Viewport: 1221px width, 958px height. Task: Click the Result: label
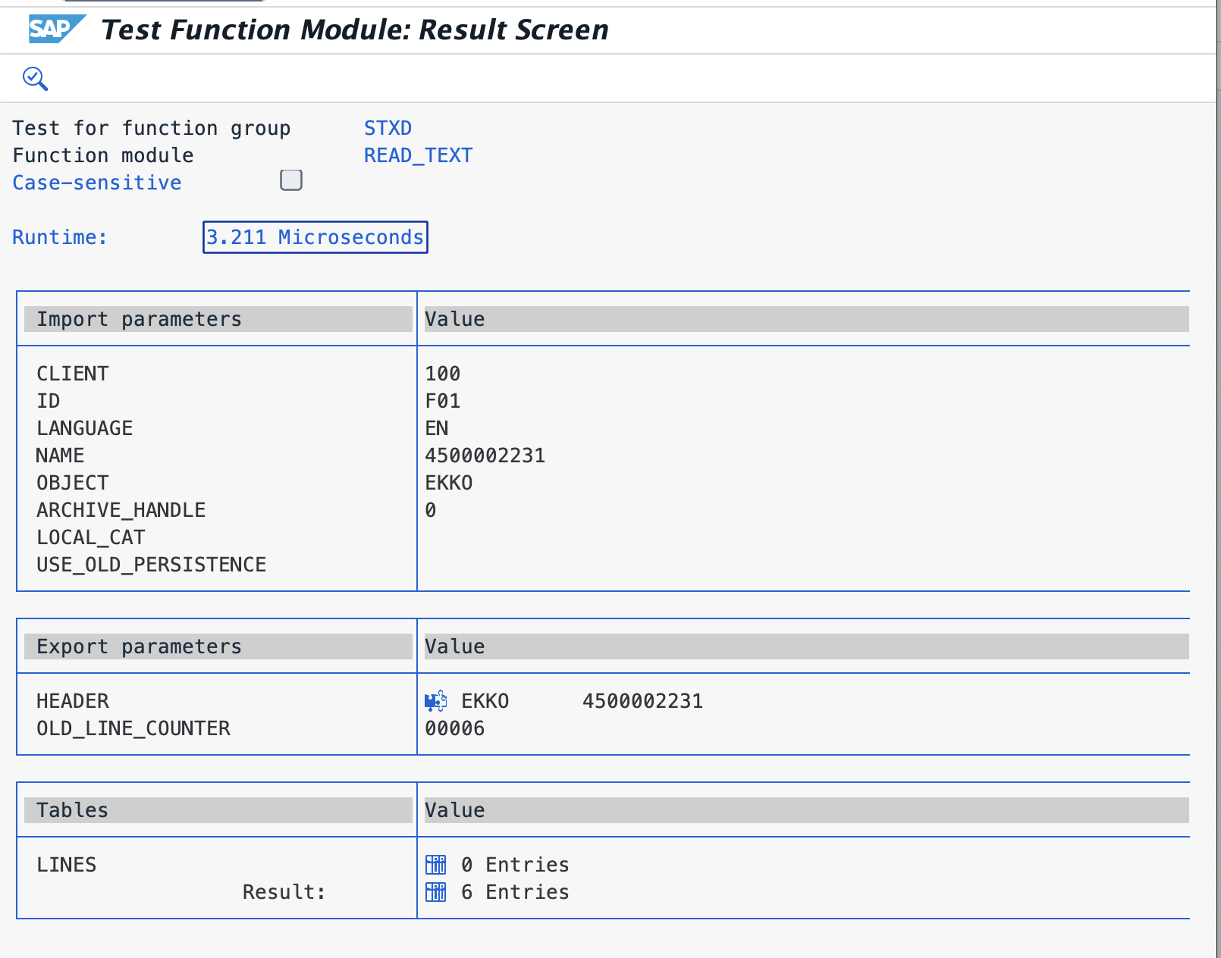(x=284, y=892)
